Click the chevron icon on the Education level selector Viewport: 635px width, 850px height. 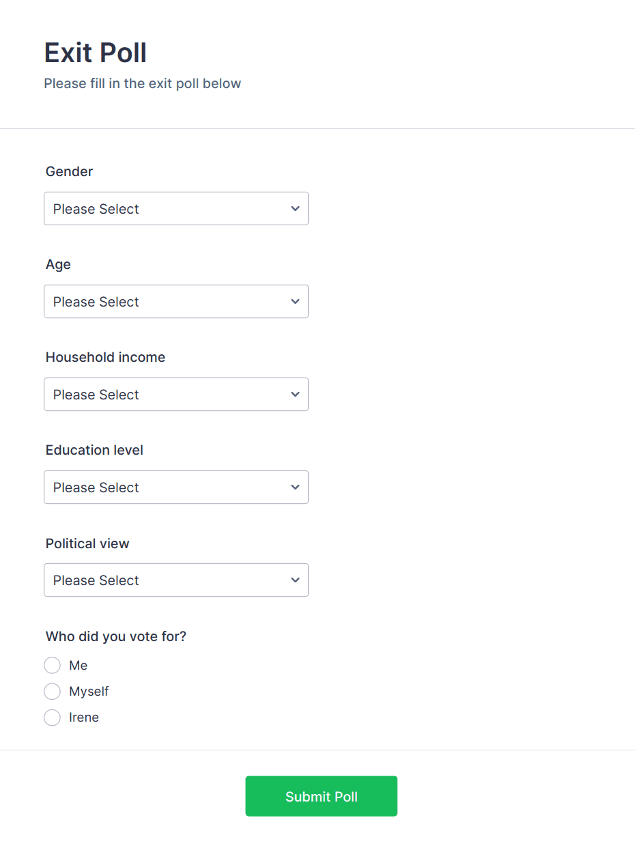pyautogui.click(x=295, y=487)
